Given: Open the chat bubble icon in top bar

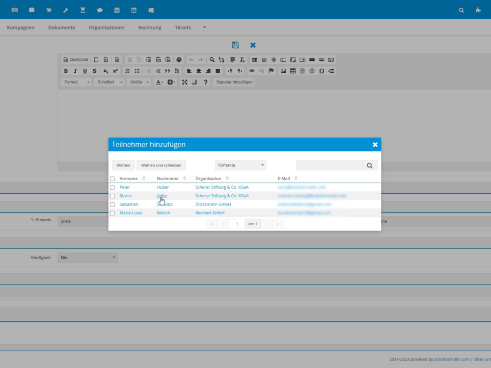Looking at the screenshot, I should [x=100, y=10].
